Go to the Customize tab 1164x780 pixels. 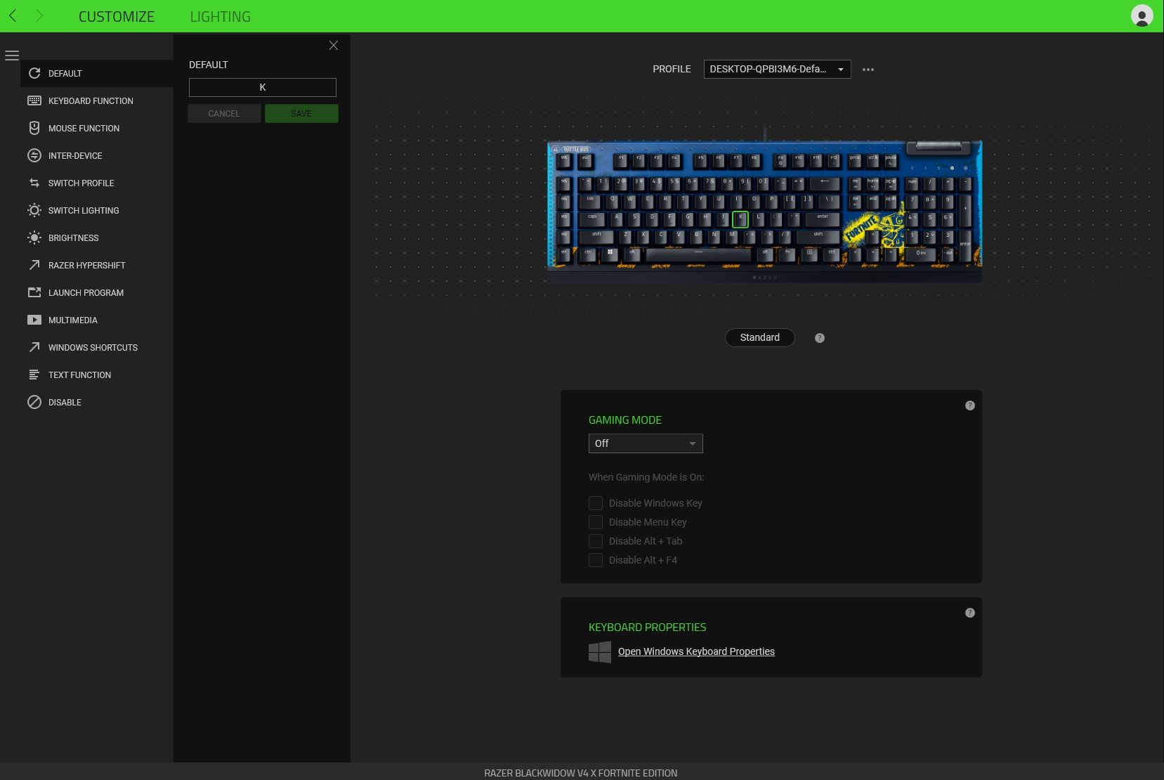[117, 16]
